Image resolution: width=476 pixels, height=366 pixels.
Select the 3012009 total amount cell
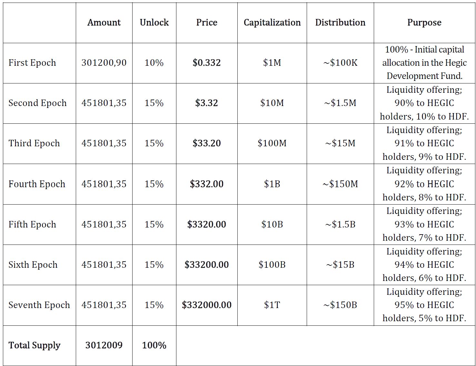tap(104, 345)
